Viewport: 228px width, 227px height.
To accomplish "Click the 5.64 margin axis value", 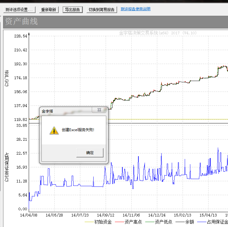I will coord(23,195).
